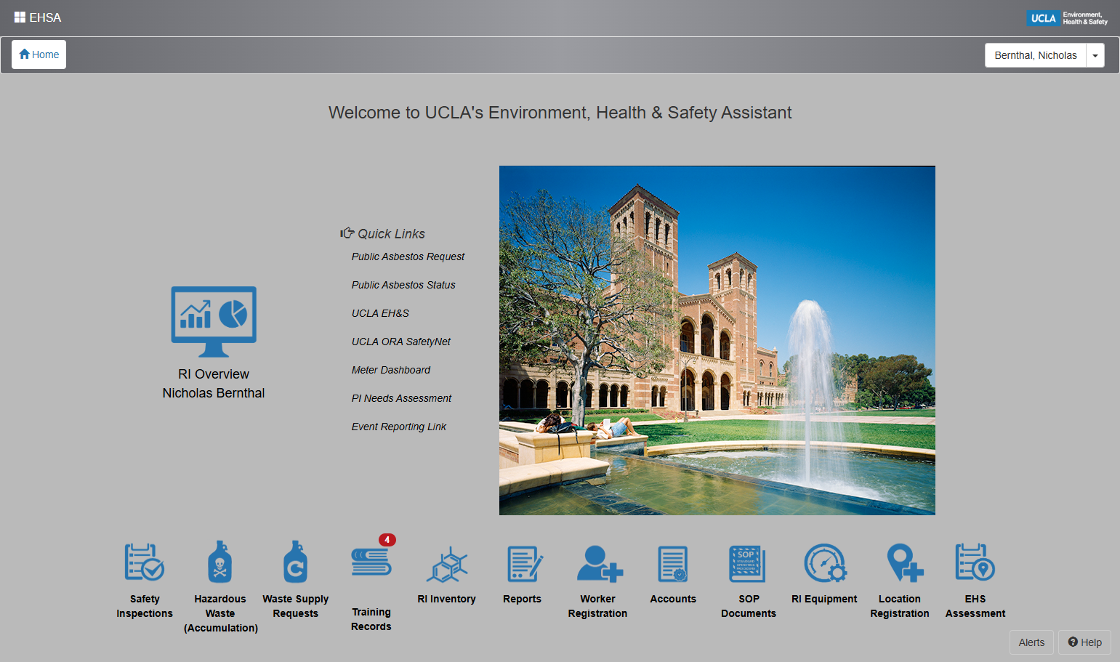Screen dimensions: 1120x662
Task: Open the RI Equipment gauge icon
Action: pos(825,563)
